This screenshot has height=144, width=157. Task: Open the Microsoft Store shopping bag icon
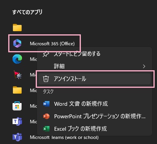pos(17,106)
